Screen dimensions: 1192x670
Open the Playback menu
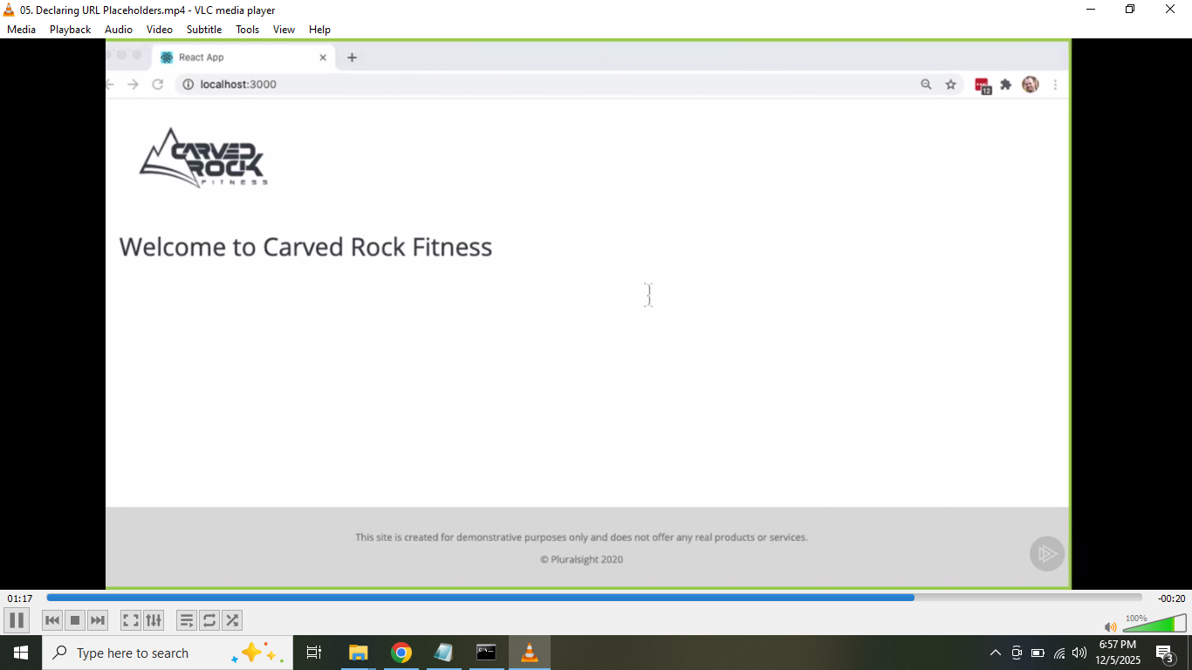coord(71,30)
